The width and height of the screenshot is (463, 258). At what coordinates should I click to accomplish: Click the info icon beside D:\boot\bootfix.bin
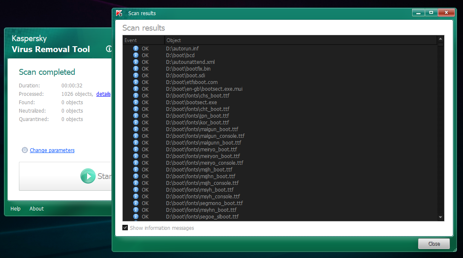tap(136, 68)
